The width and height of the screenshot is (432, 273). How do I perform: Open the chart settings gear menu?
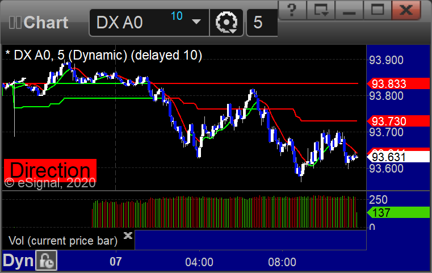226,23
